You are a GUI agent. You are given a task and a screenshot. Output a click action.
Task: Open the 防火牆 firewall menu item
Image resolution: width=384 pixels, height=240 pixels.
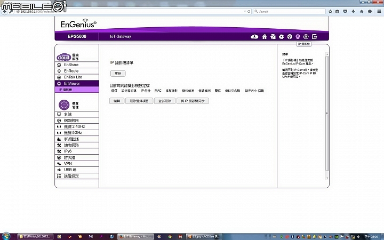click(x=77, y=157)
